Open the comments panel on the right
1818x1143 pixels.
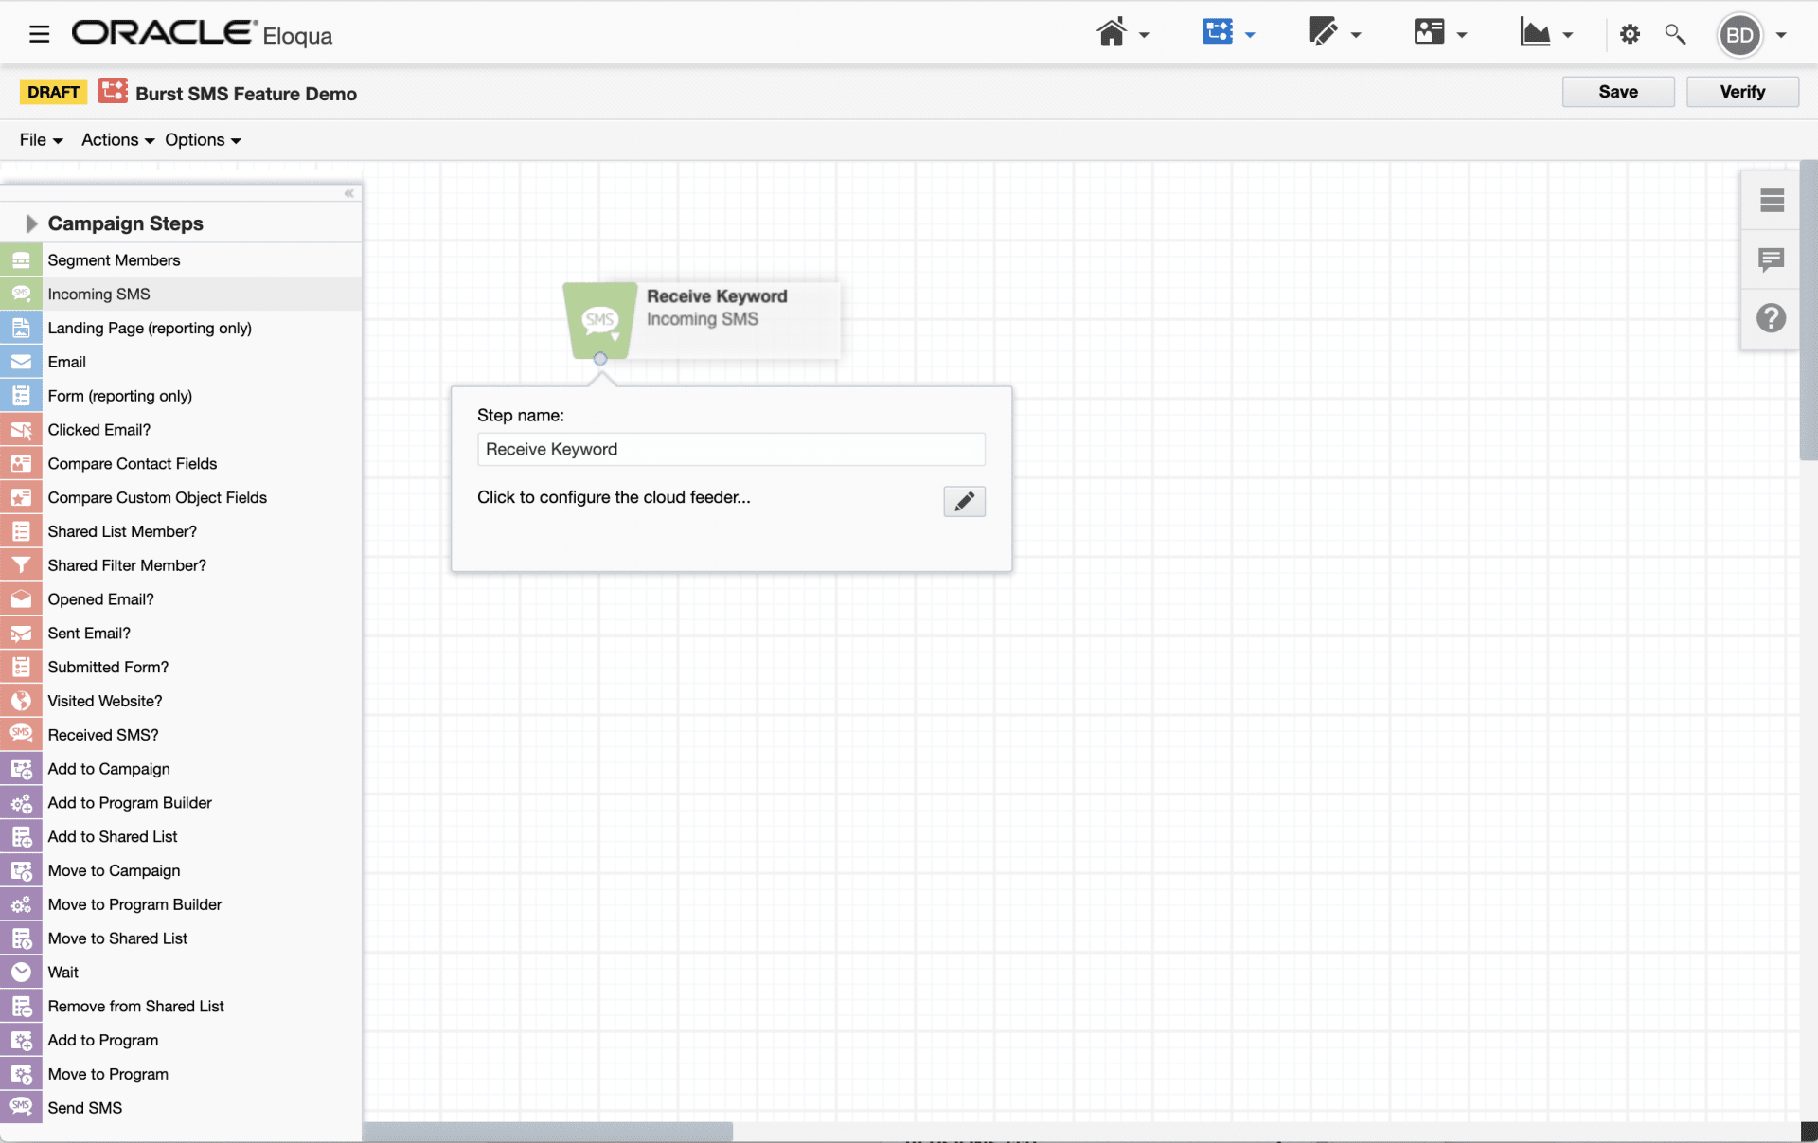[x=1772, y=259]
